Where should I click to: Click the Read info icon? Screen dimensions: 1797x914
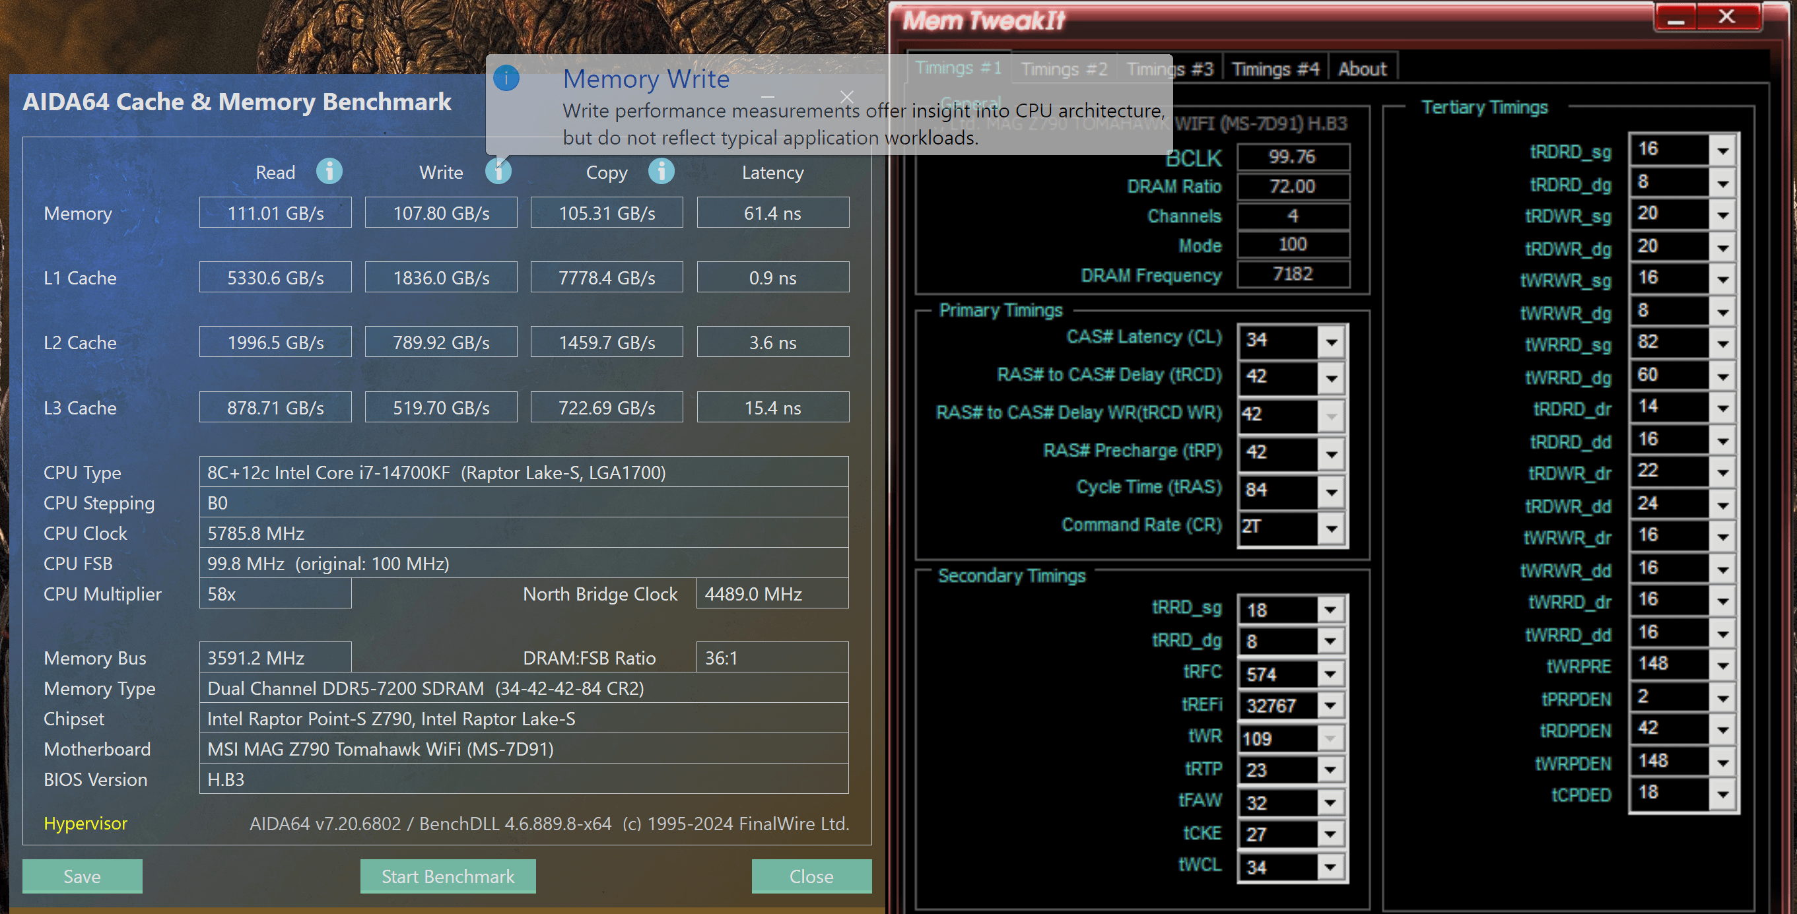point(329,172)
